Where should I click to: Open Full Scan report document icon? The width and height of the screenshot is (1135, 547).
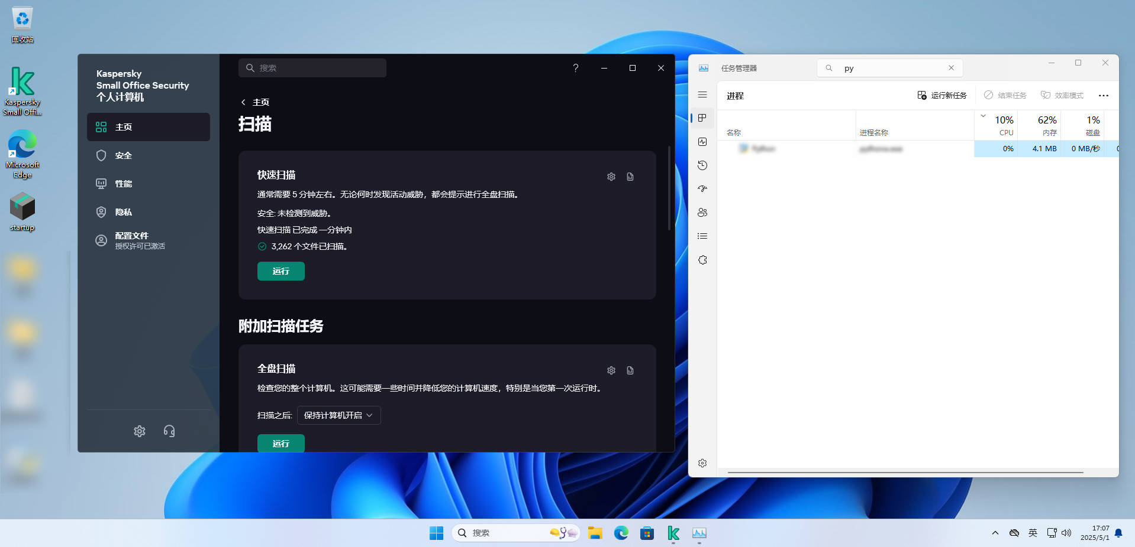click(630, 370)
